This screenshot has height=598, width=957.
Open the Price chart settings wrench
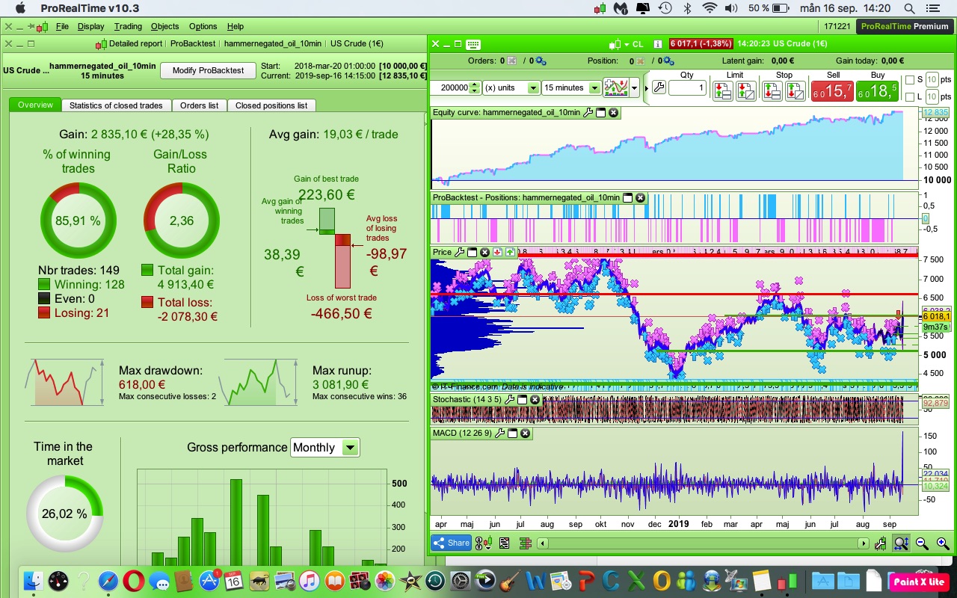[459, 253]
